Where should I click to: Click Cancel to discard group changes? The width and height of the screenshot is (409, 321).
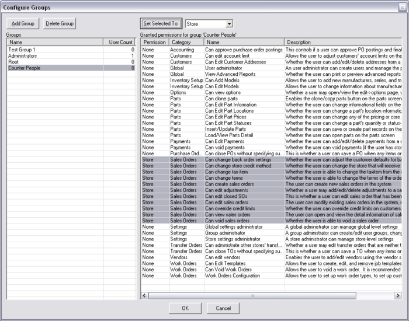[x=223, y=308]
